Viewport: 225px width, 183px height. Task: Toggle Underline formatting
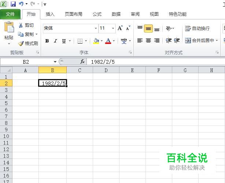pyautogui.click(x=64, y=41)
